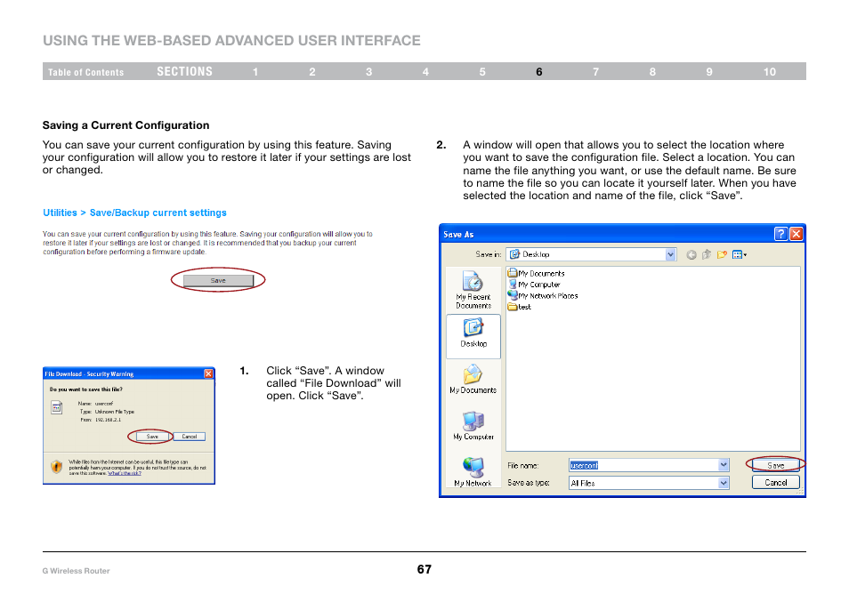
Task: Create a new folder with the toolbar icon
Action: [722, 255]
